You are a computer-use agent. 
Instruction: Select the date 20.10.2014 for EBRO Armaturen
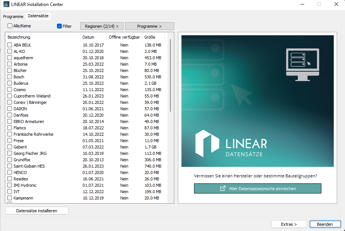tap(93, 121)
